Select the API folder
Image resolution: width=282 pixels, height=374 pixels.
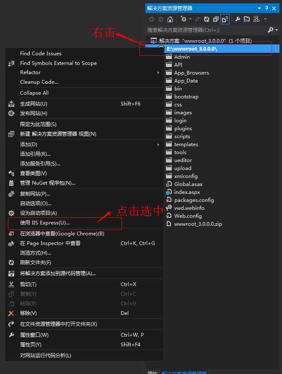[x=178, y=64]
